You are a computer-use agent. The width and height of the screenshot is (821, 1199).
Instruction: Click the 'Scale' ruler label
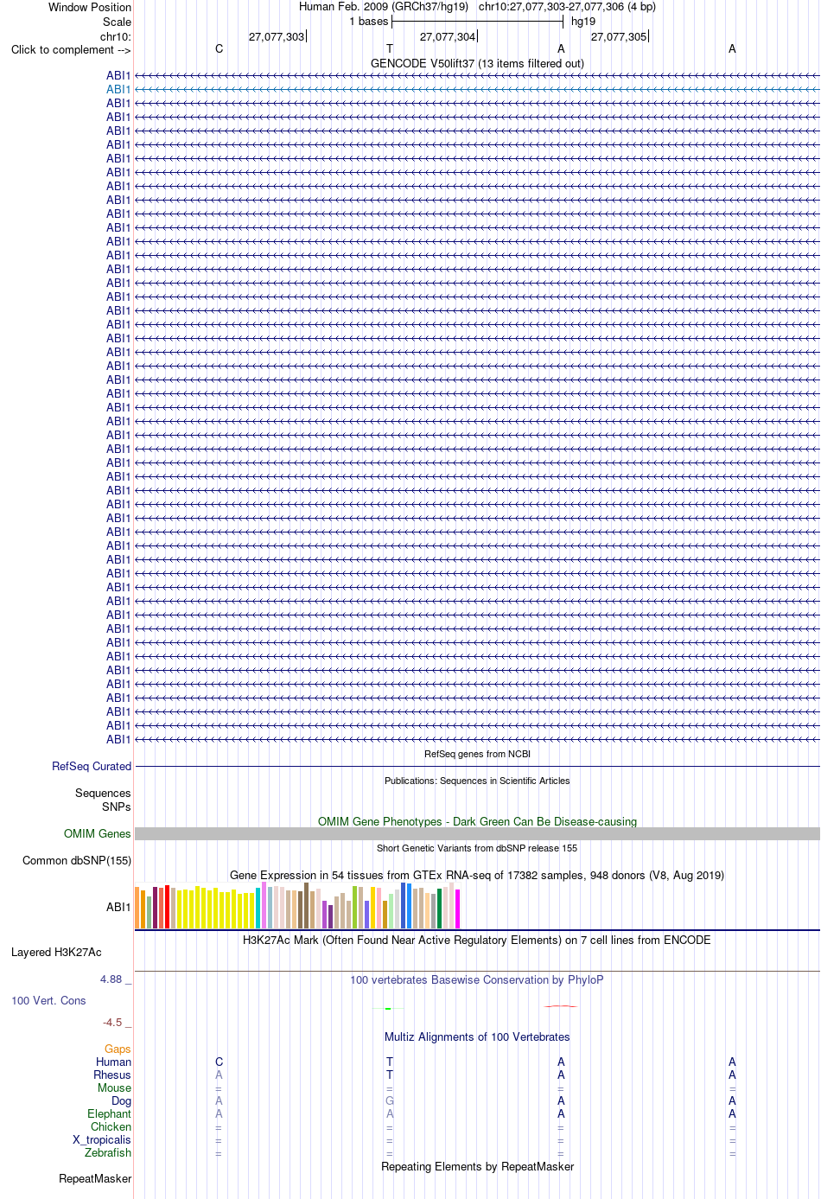tap(117, 22)
